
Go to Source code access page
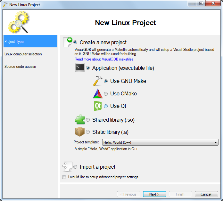click(x=20, y=67)
